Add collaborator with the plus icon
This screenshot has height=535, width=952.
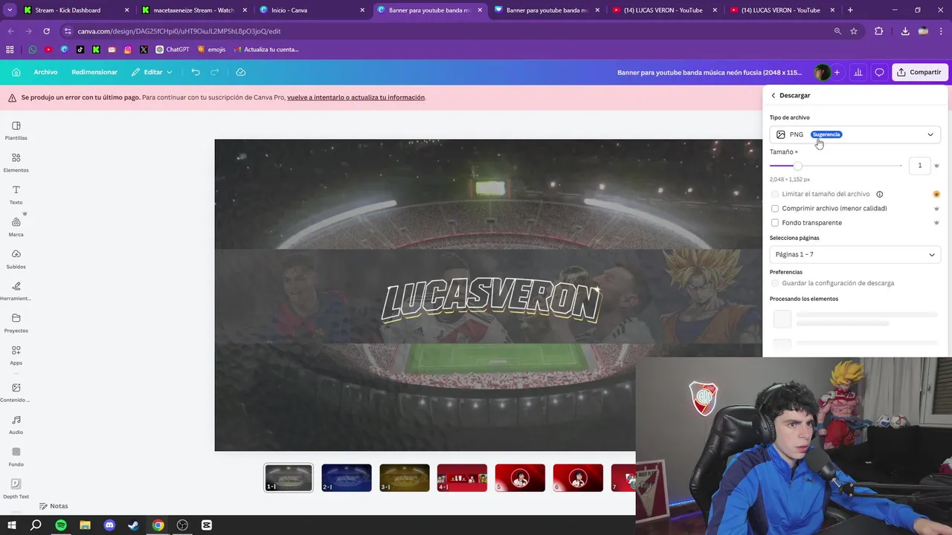tap(837, 72)
